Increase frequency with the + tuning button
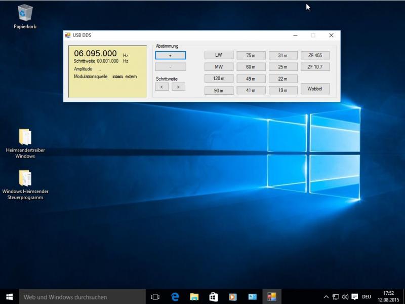 (x=170, y=55)
